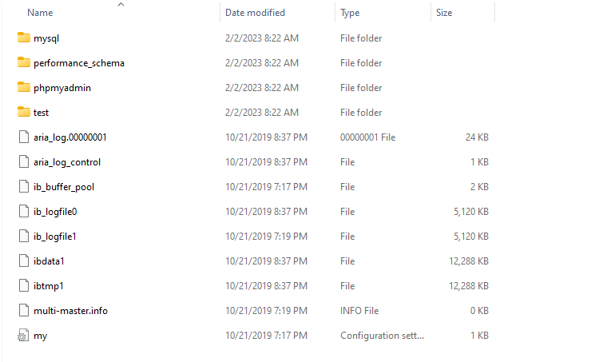Viewport: 607px width, 362px height.
Task: Select the multi-master.info file icon
Action: (x=23, y=310)
